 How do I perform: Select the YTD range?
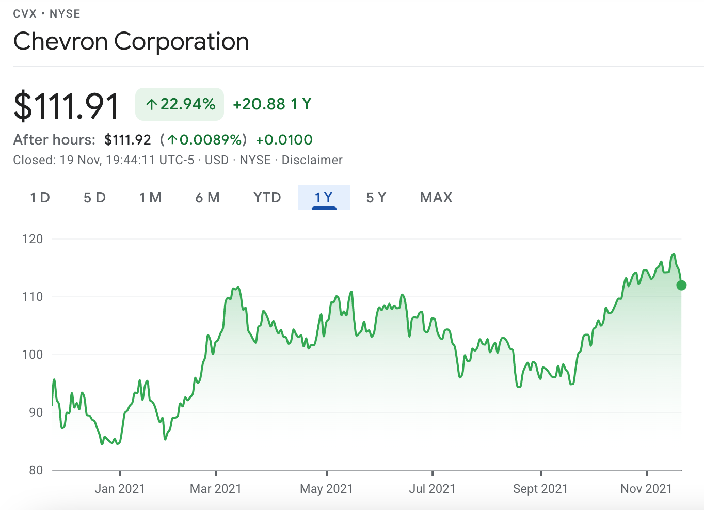(266, 197)
